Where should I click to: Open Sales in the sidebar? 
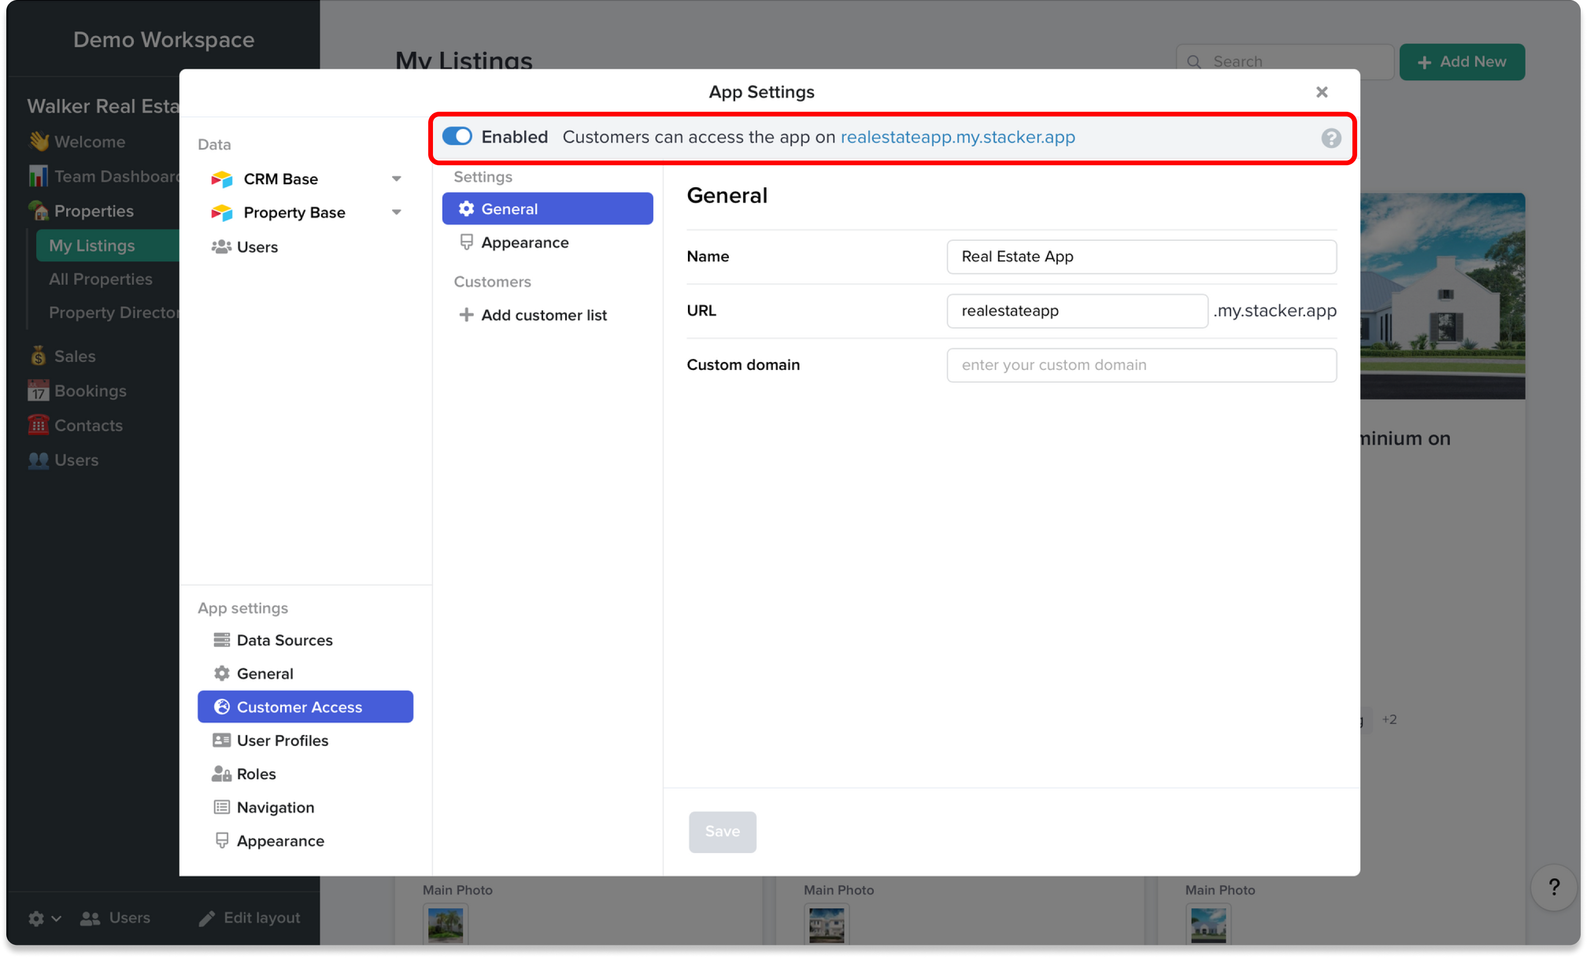click(x=75, y=356)
